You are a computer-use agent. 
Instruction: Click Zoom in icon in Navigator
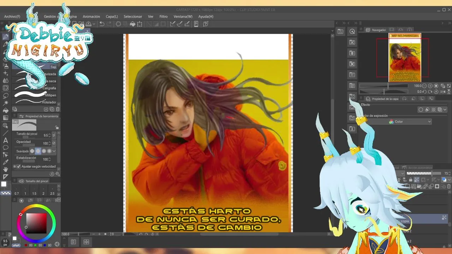(x=430, y=86)
